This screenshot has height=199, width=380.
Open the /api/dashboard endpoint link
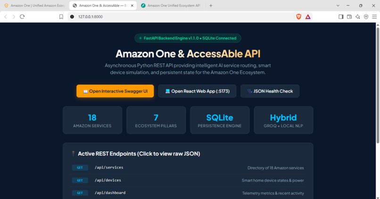[110, 193]
